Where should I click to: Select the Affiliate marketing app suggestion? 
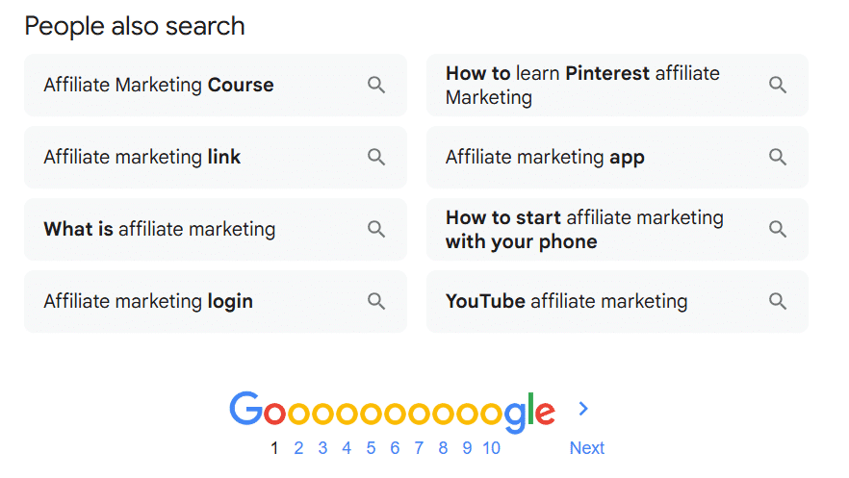point(545,157)
